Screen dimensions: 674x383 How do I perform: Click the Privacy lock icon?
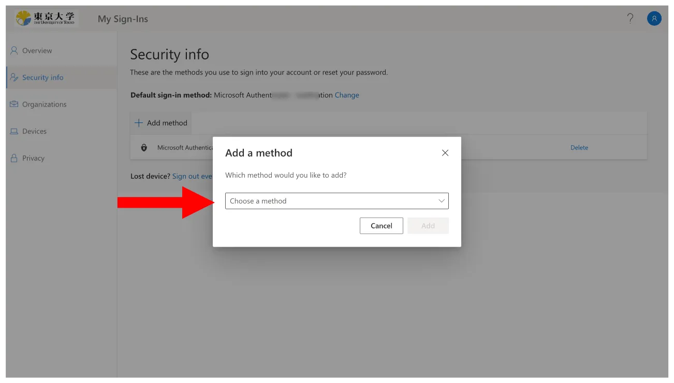[x=14, y=158]
